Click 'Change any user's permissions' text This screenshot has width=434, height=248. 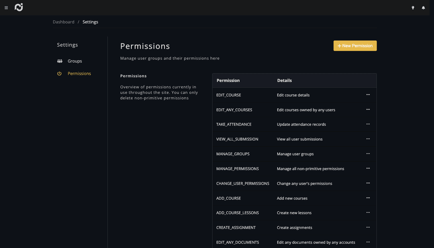[x=305, y=183]
